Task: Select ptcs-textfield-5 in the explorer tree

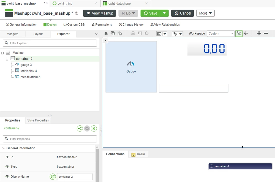Action: [30, 77]
